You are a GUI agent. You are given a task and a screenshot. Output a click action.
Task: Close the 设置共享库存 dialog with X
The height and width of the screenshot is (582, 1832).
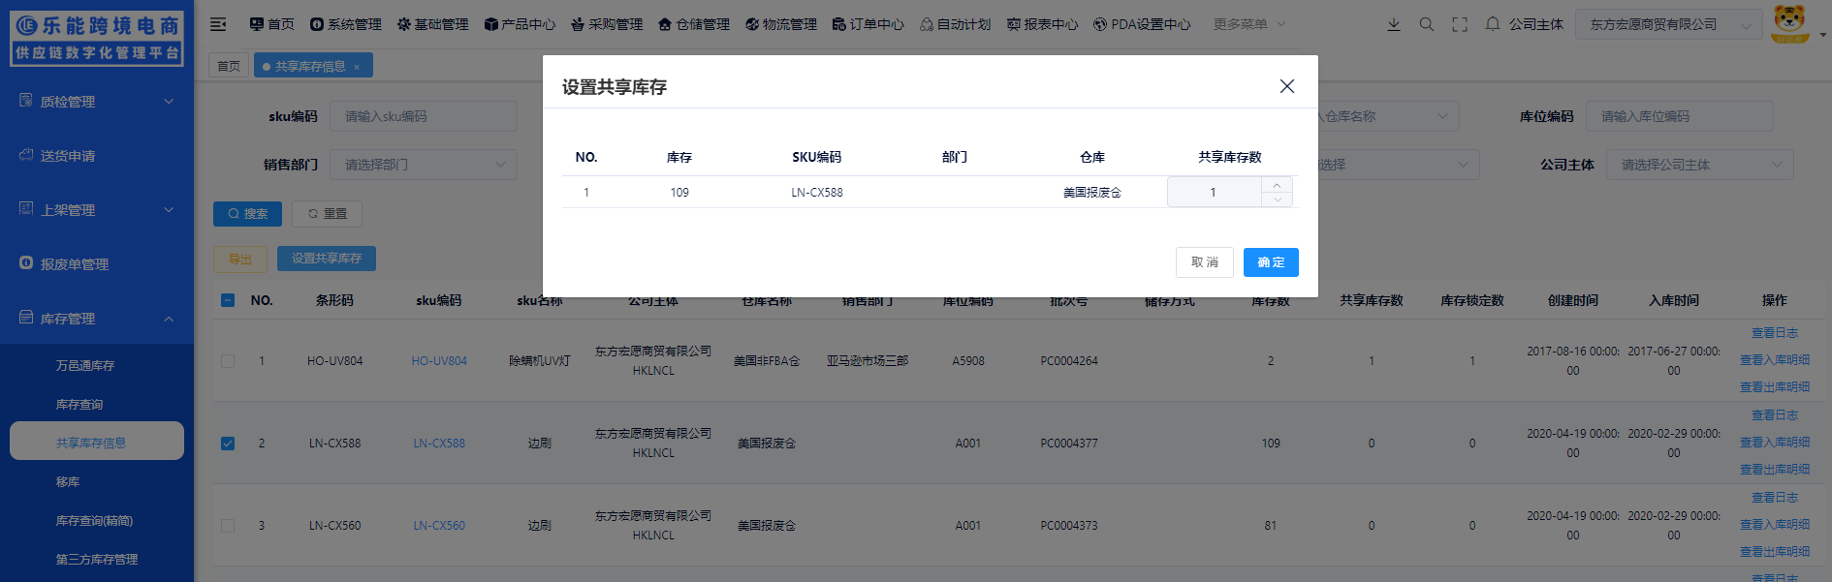1286,86
